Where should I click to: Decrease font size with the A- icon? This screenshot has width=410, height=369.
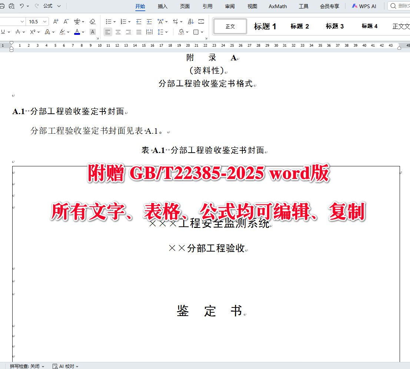click(66, 21)
